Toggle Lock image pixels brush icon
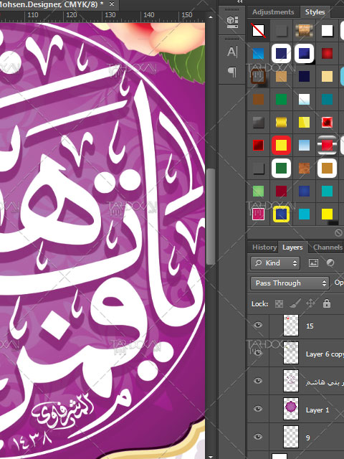Viewport: 344px width, 459px height. pyautogui.click(x=295, y=303)
